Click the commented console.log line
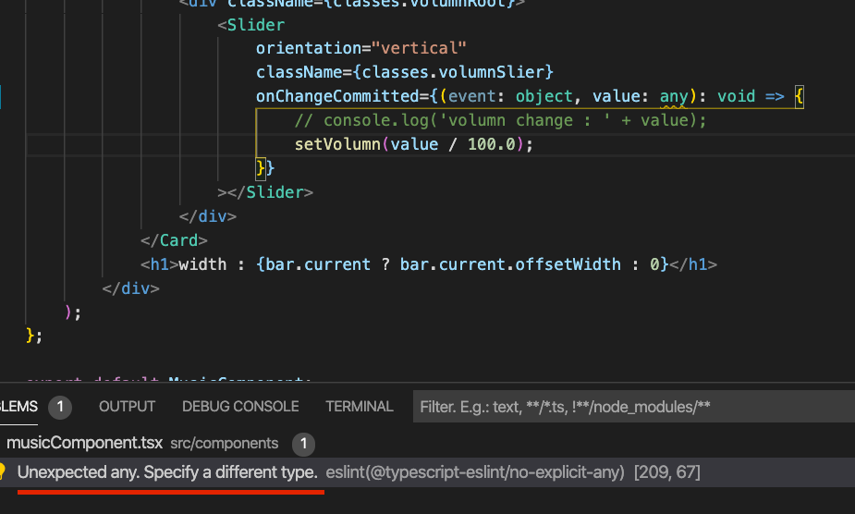The width and height of the screenshot is (855, 514). tap(501, 120)
